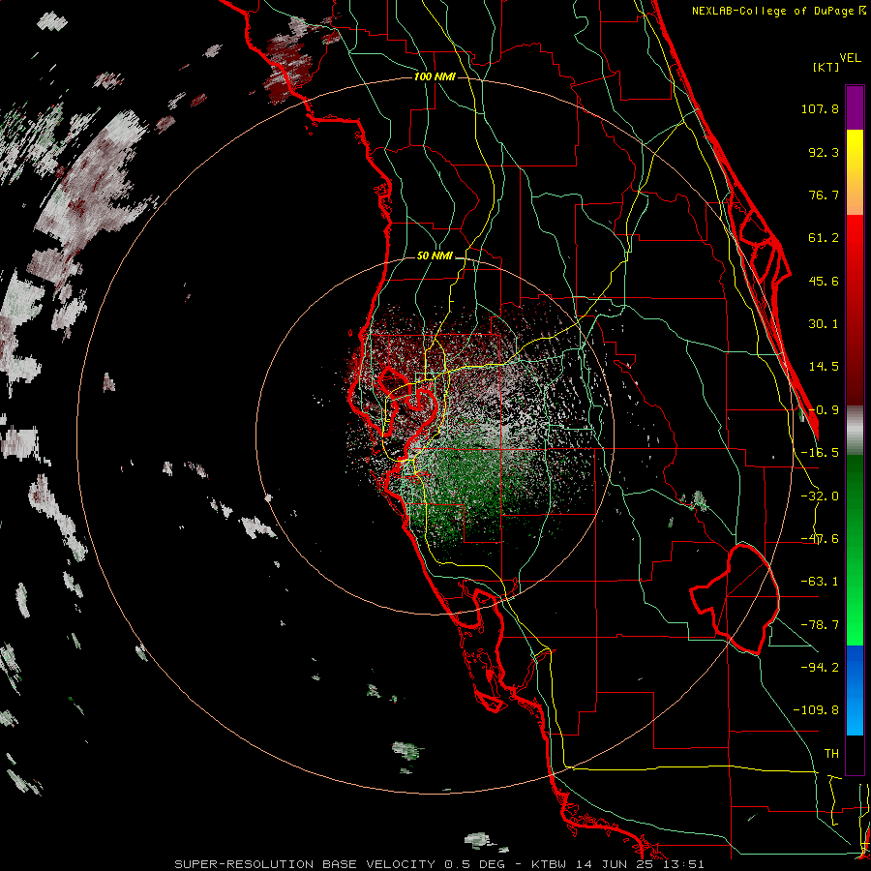Click the -32.0 legend value
The width and height of the screenshot is (871, 871).
pos(820,496)
